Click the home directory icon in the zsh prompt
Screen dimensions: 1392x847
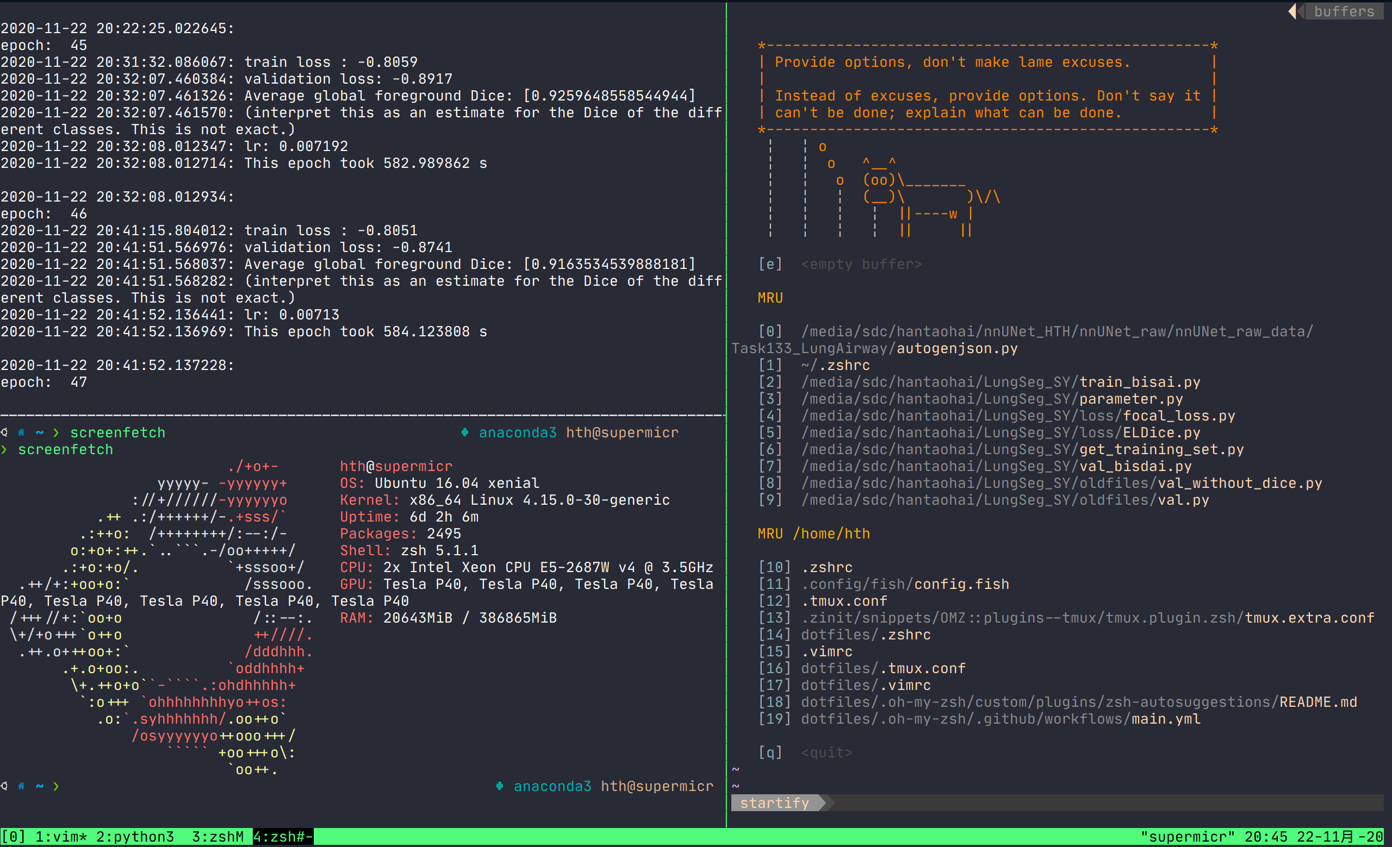tap(21, 432)
